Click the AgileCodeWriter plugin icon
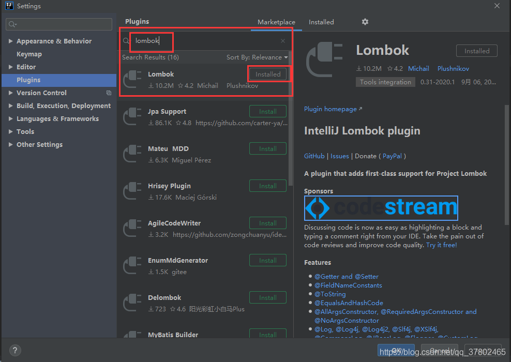Viewport: 511px width, 362px height. click(132, 228)
